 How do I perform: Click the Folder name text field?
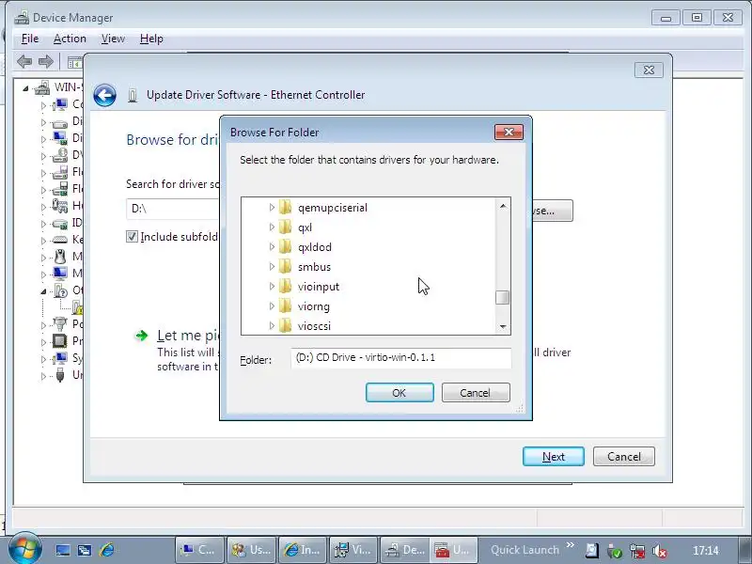[401, 358]
